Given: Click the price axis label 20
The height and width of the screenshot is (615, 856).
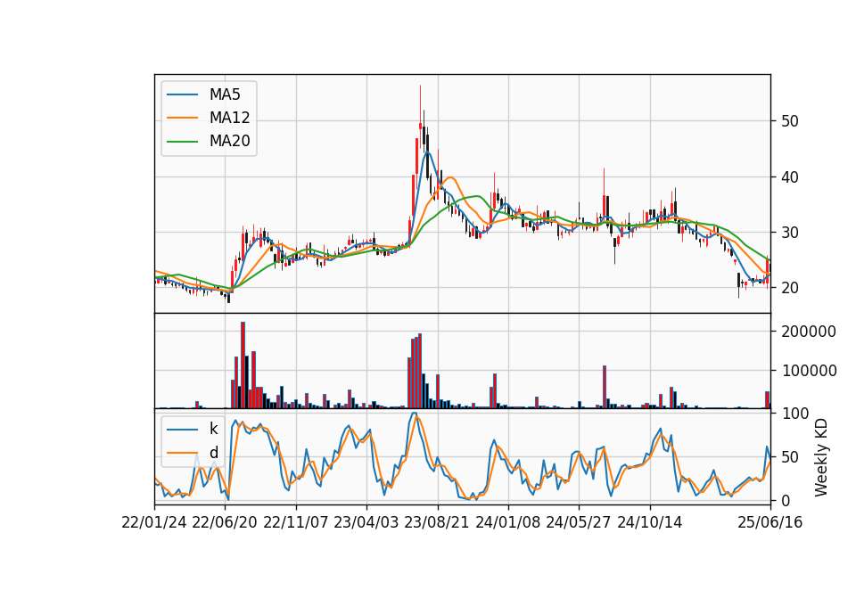Looking at the screenshot, I should click(790, 288).
